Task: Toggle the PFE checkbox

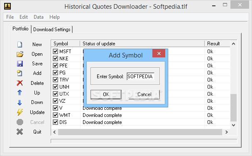Action: click(56, 66)
